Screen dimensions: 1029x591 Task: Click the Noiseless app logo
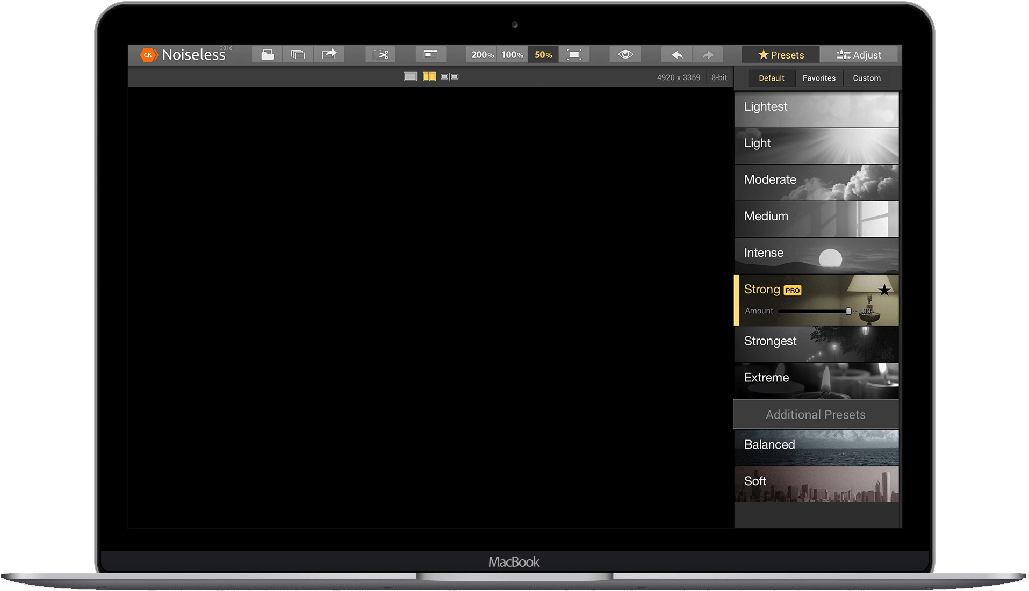point(185,54)
